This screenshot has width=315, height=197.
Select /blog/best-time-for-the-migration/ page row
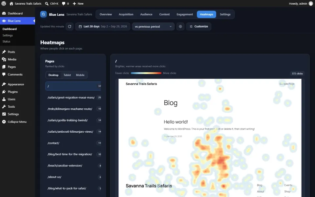[x=73, y=154]
